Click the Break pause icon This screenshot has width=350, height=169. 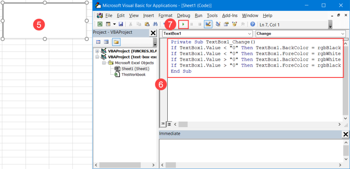[192, 24]
